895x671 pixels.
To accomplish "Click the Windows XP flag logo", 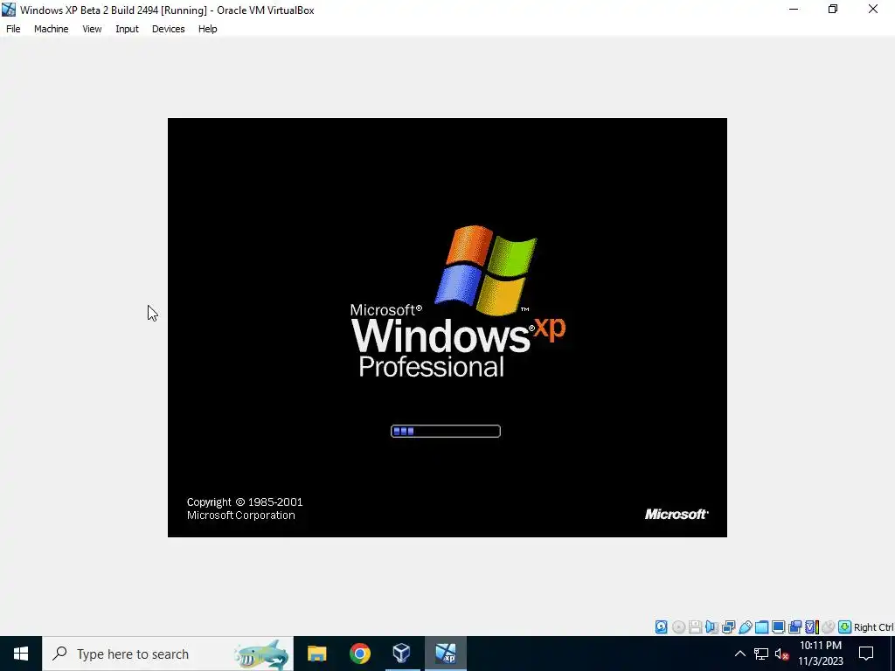I will click(x=486, y=270).
